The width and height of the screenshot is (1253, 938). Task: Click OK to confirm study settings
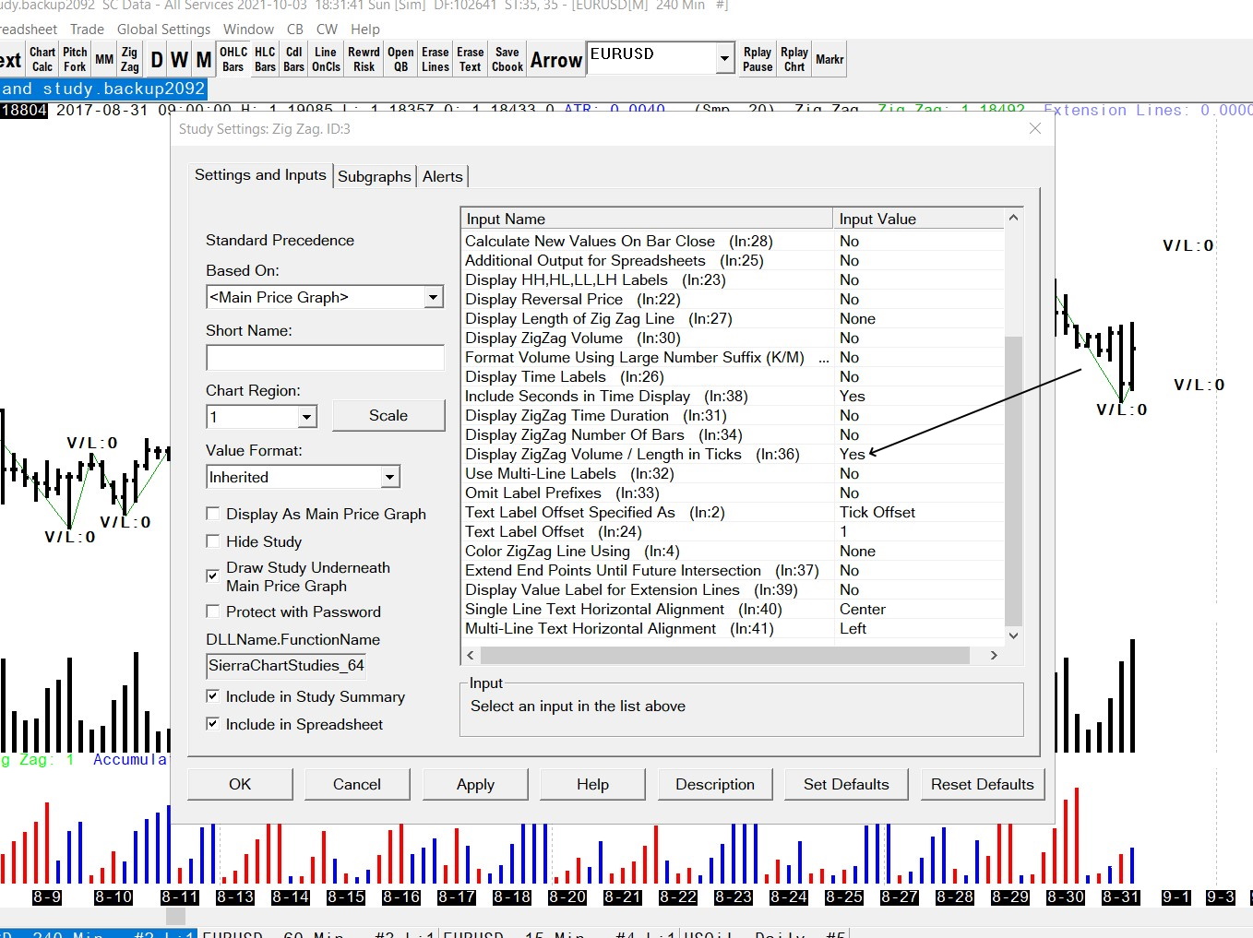(240, 784)
